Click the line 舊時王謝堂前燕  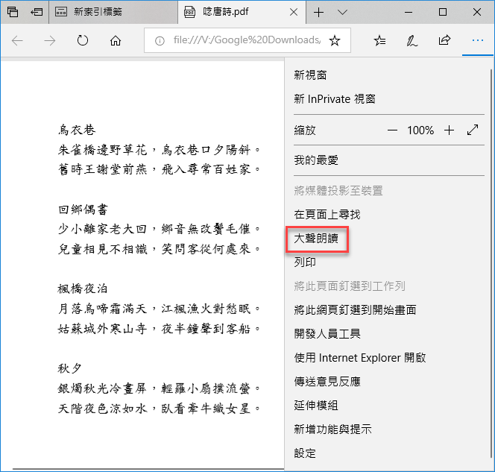tap(103, 169)
